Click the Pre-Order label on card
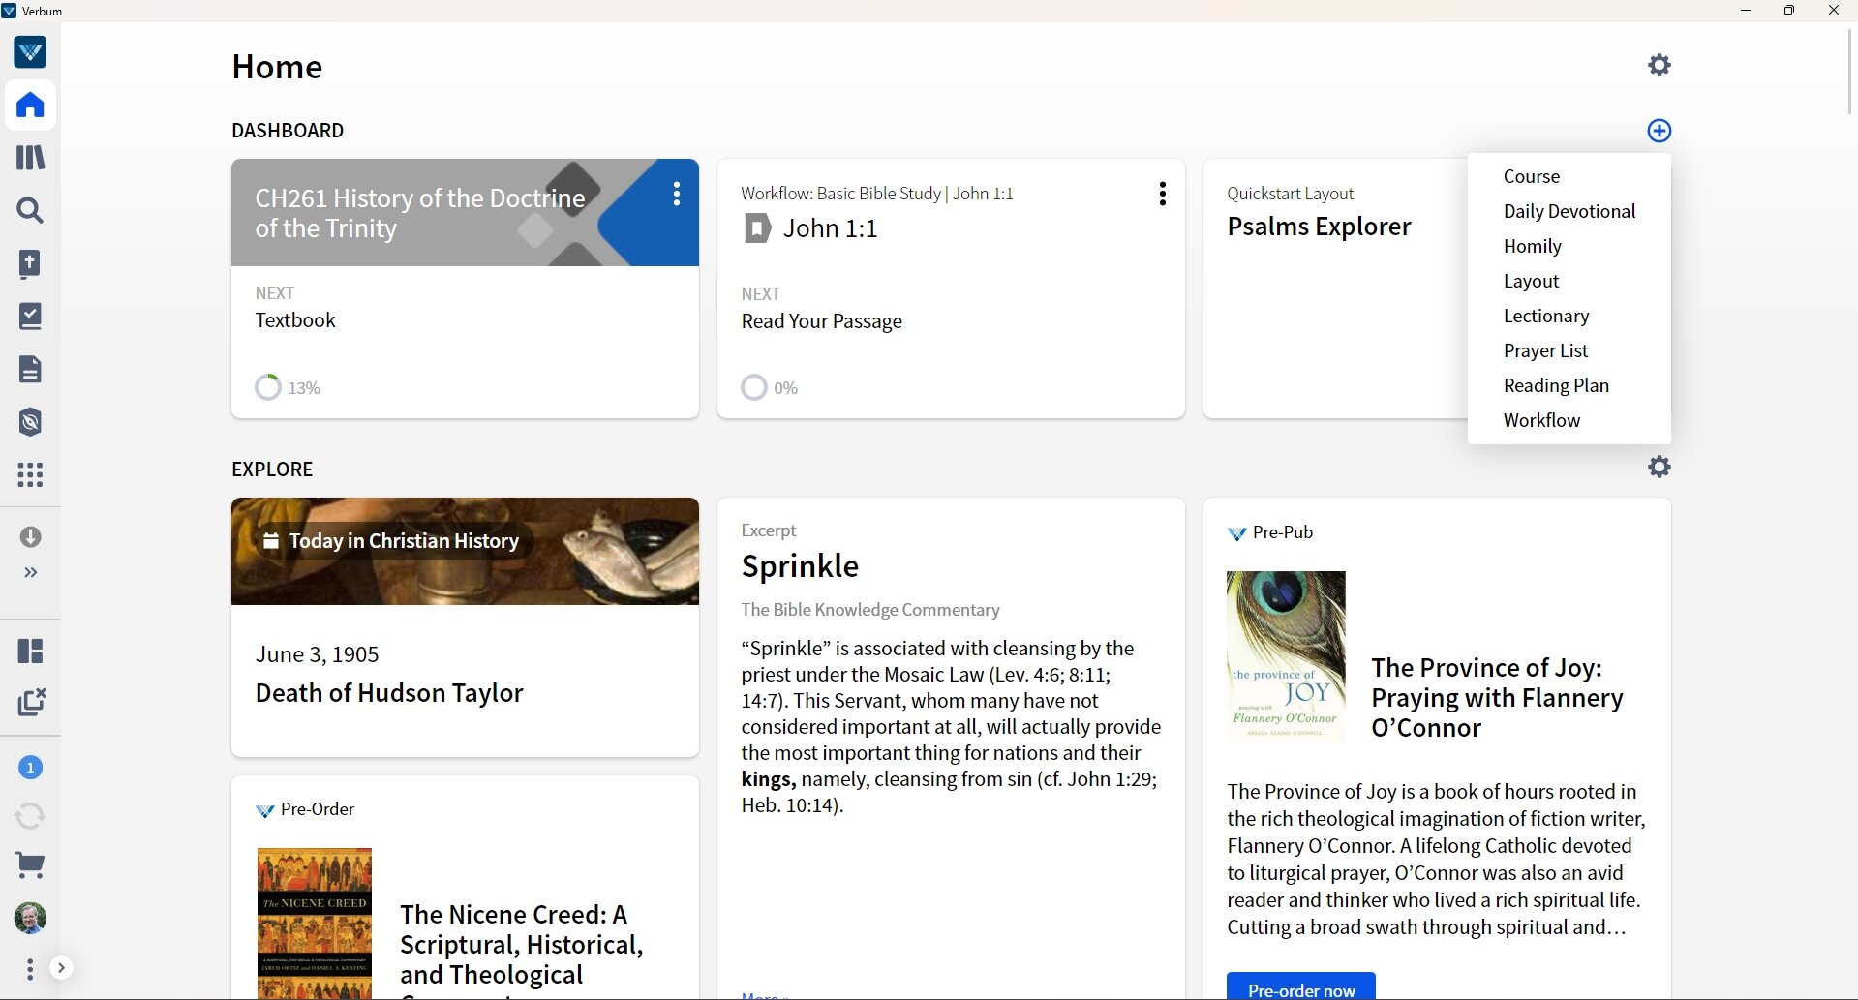This screenshot has width=1858, height=1000. [318, 809]
